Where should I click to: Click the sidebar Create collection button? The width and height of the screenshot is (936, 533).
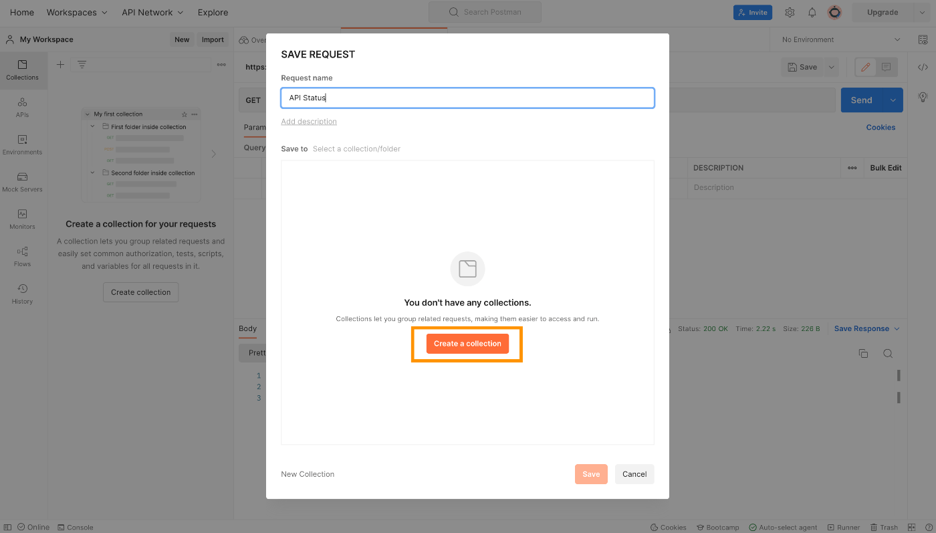pos(141,292)
